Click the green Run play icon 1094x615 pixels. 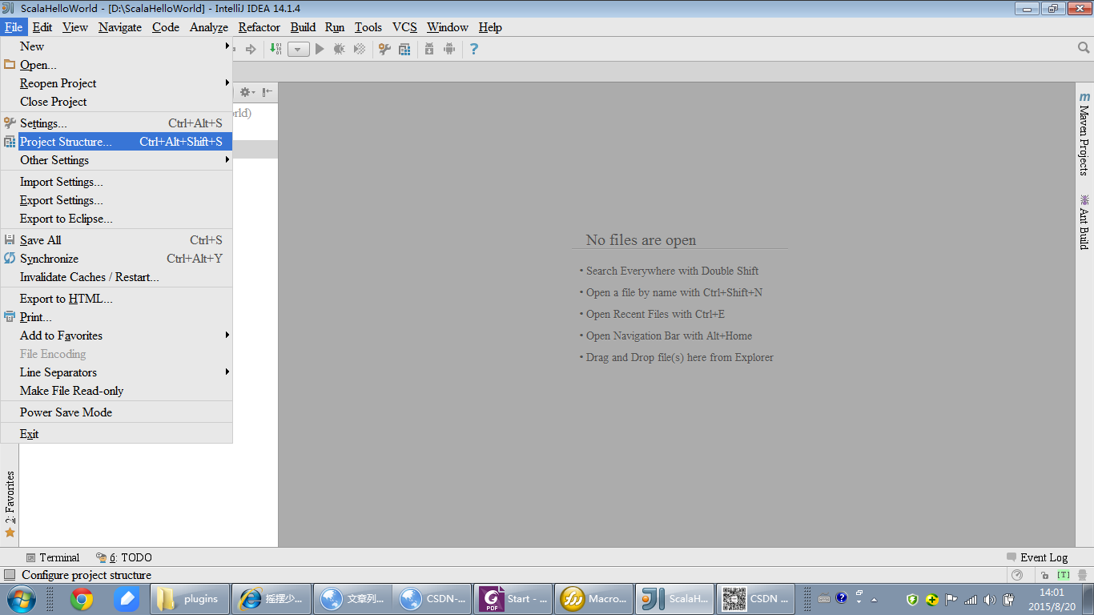pos(320,49)
